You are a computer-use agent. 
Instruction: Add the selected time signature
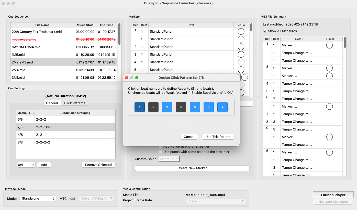click(x=44, y=165)
